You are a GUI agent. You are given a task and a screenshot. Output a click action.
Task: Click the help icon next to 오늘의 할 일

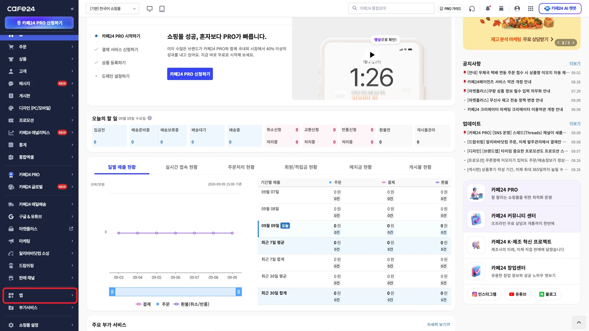[150, 118]
